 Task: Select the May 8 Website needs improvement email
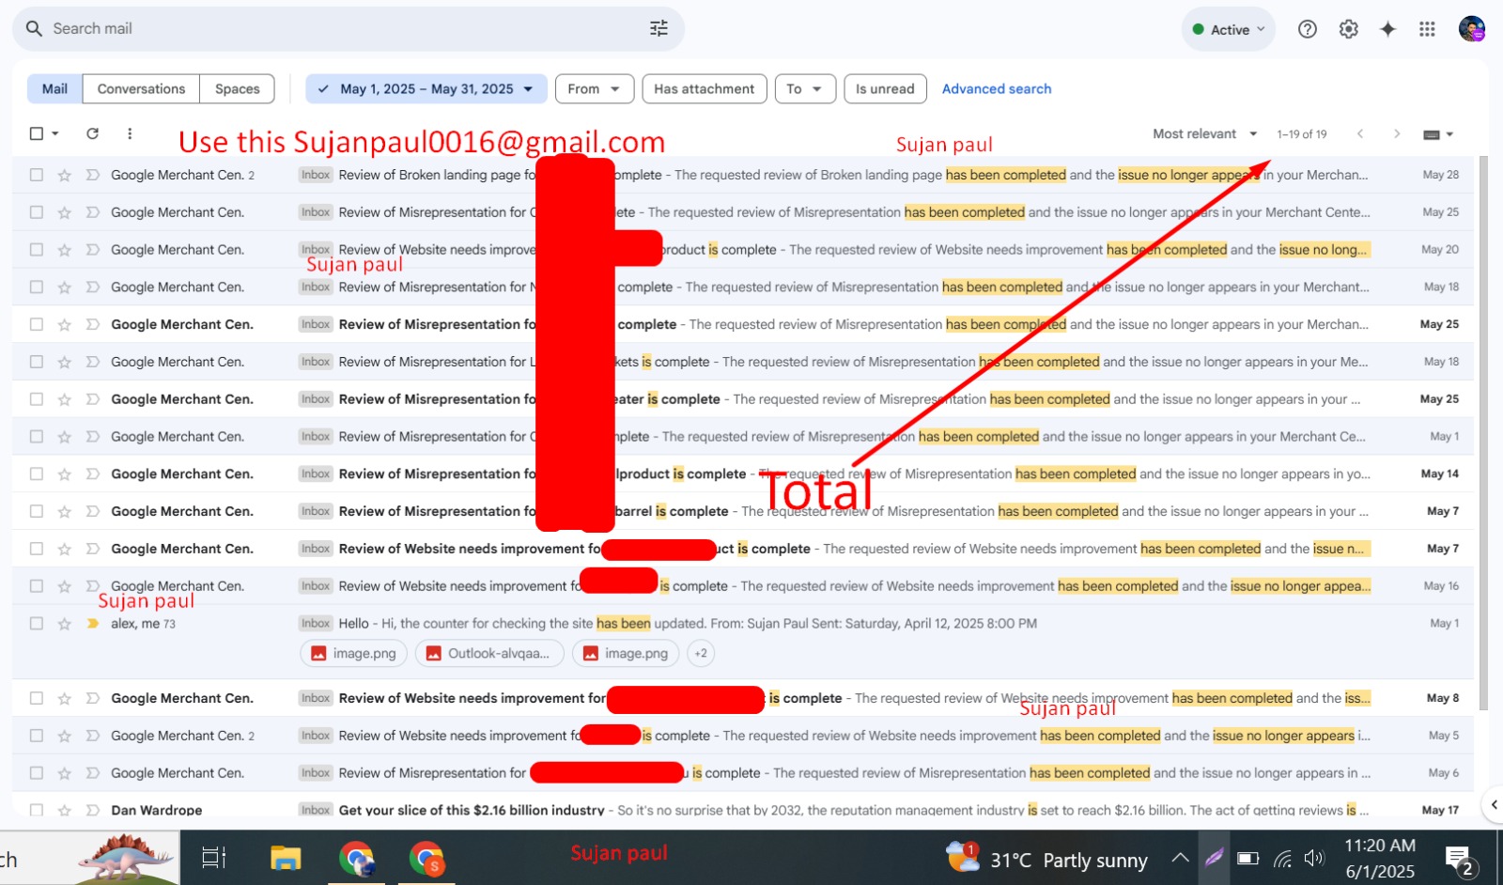pyautogui.click(x=37, y=698)
